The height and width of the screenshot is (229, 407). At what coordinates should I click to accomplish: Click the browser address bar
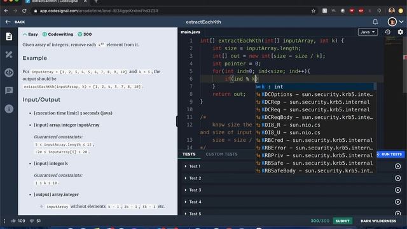click(171, 11)
